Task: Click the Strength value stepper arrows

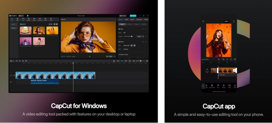Action: [x=143, y=36]
